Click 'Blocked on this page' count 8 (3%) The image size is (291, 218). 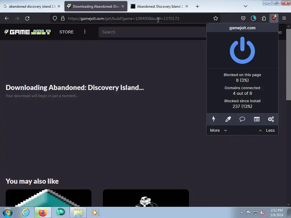242,80
